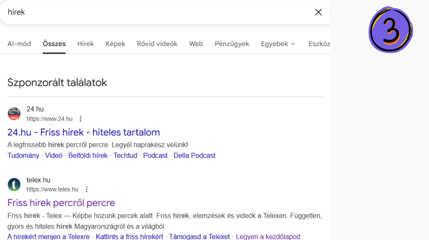Screen dimensions: 429x240
Task: Expand the Egyebek dropdown
Action: click(x=278, y=44)
